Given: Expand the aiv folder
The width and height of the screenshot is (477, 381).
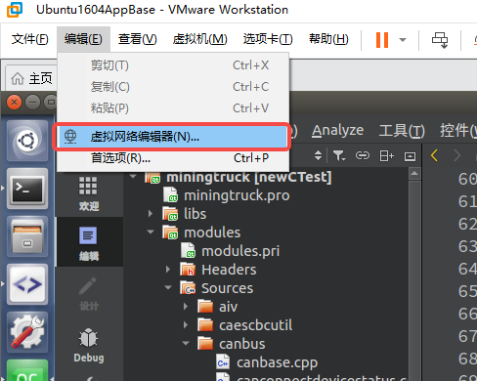Looking at the screenshot, I should (186, 307).
